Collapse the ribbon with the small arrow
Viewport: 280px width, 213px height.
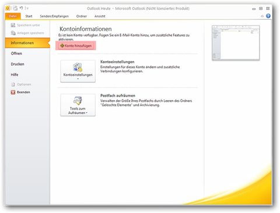(x=262, y=16)
